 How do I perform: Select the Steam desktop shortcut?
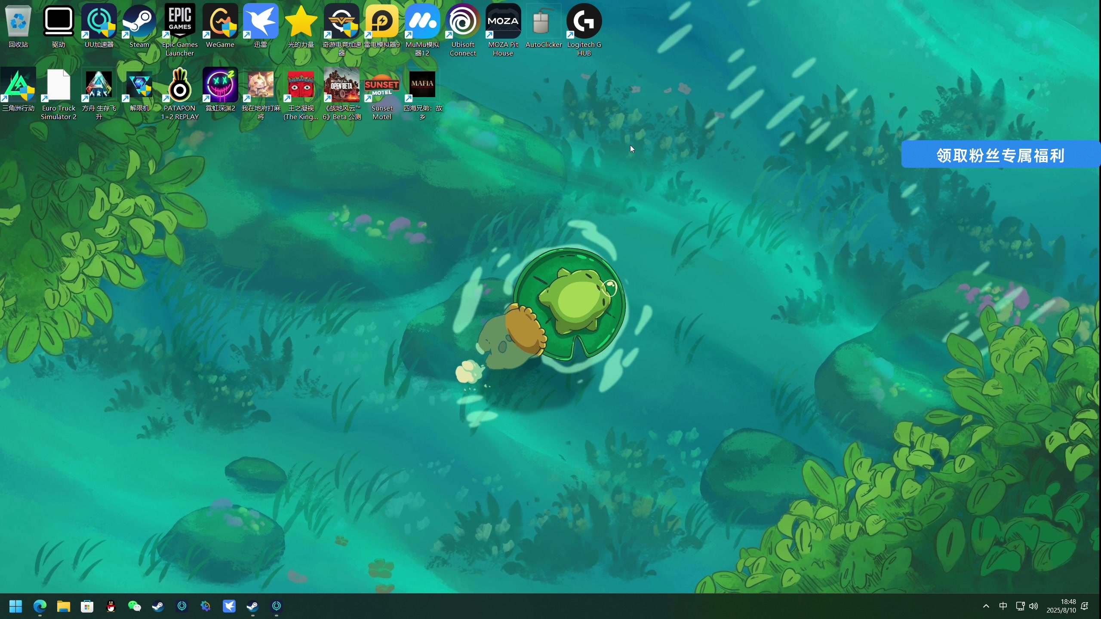coord(139,27)
